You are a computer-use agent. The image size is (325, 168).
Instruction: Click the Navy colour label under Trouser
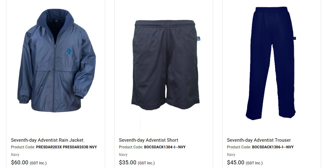[x=231, y=155]
